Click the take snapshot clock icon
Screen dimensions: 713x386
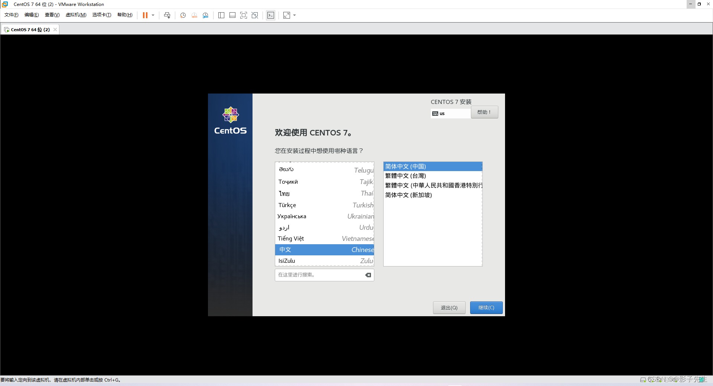(183, 15)
